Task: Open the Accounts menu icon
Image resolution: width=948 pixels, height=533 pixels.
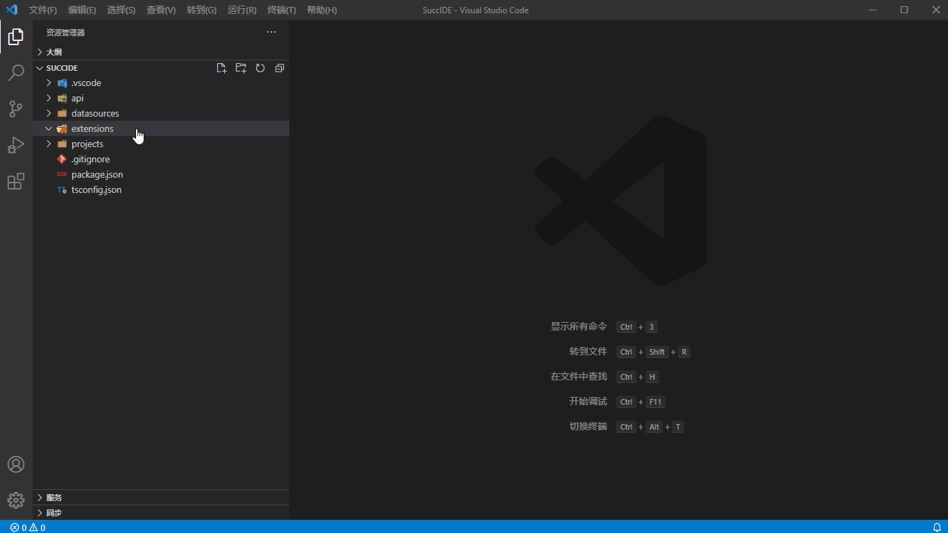Action: [x=16, y=464]
